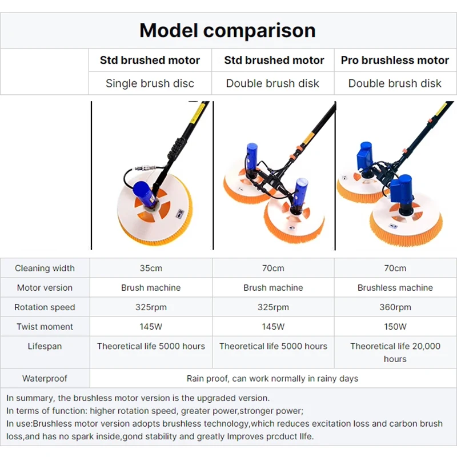This screenshot has width=457, height=457.
Task: Click the "Rotation speed" row label
Action: point(45,307)
